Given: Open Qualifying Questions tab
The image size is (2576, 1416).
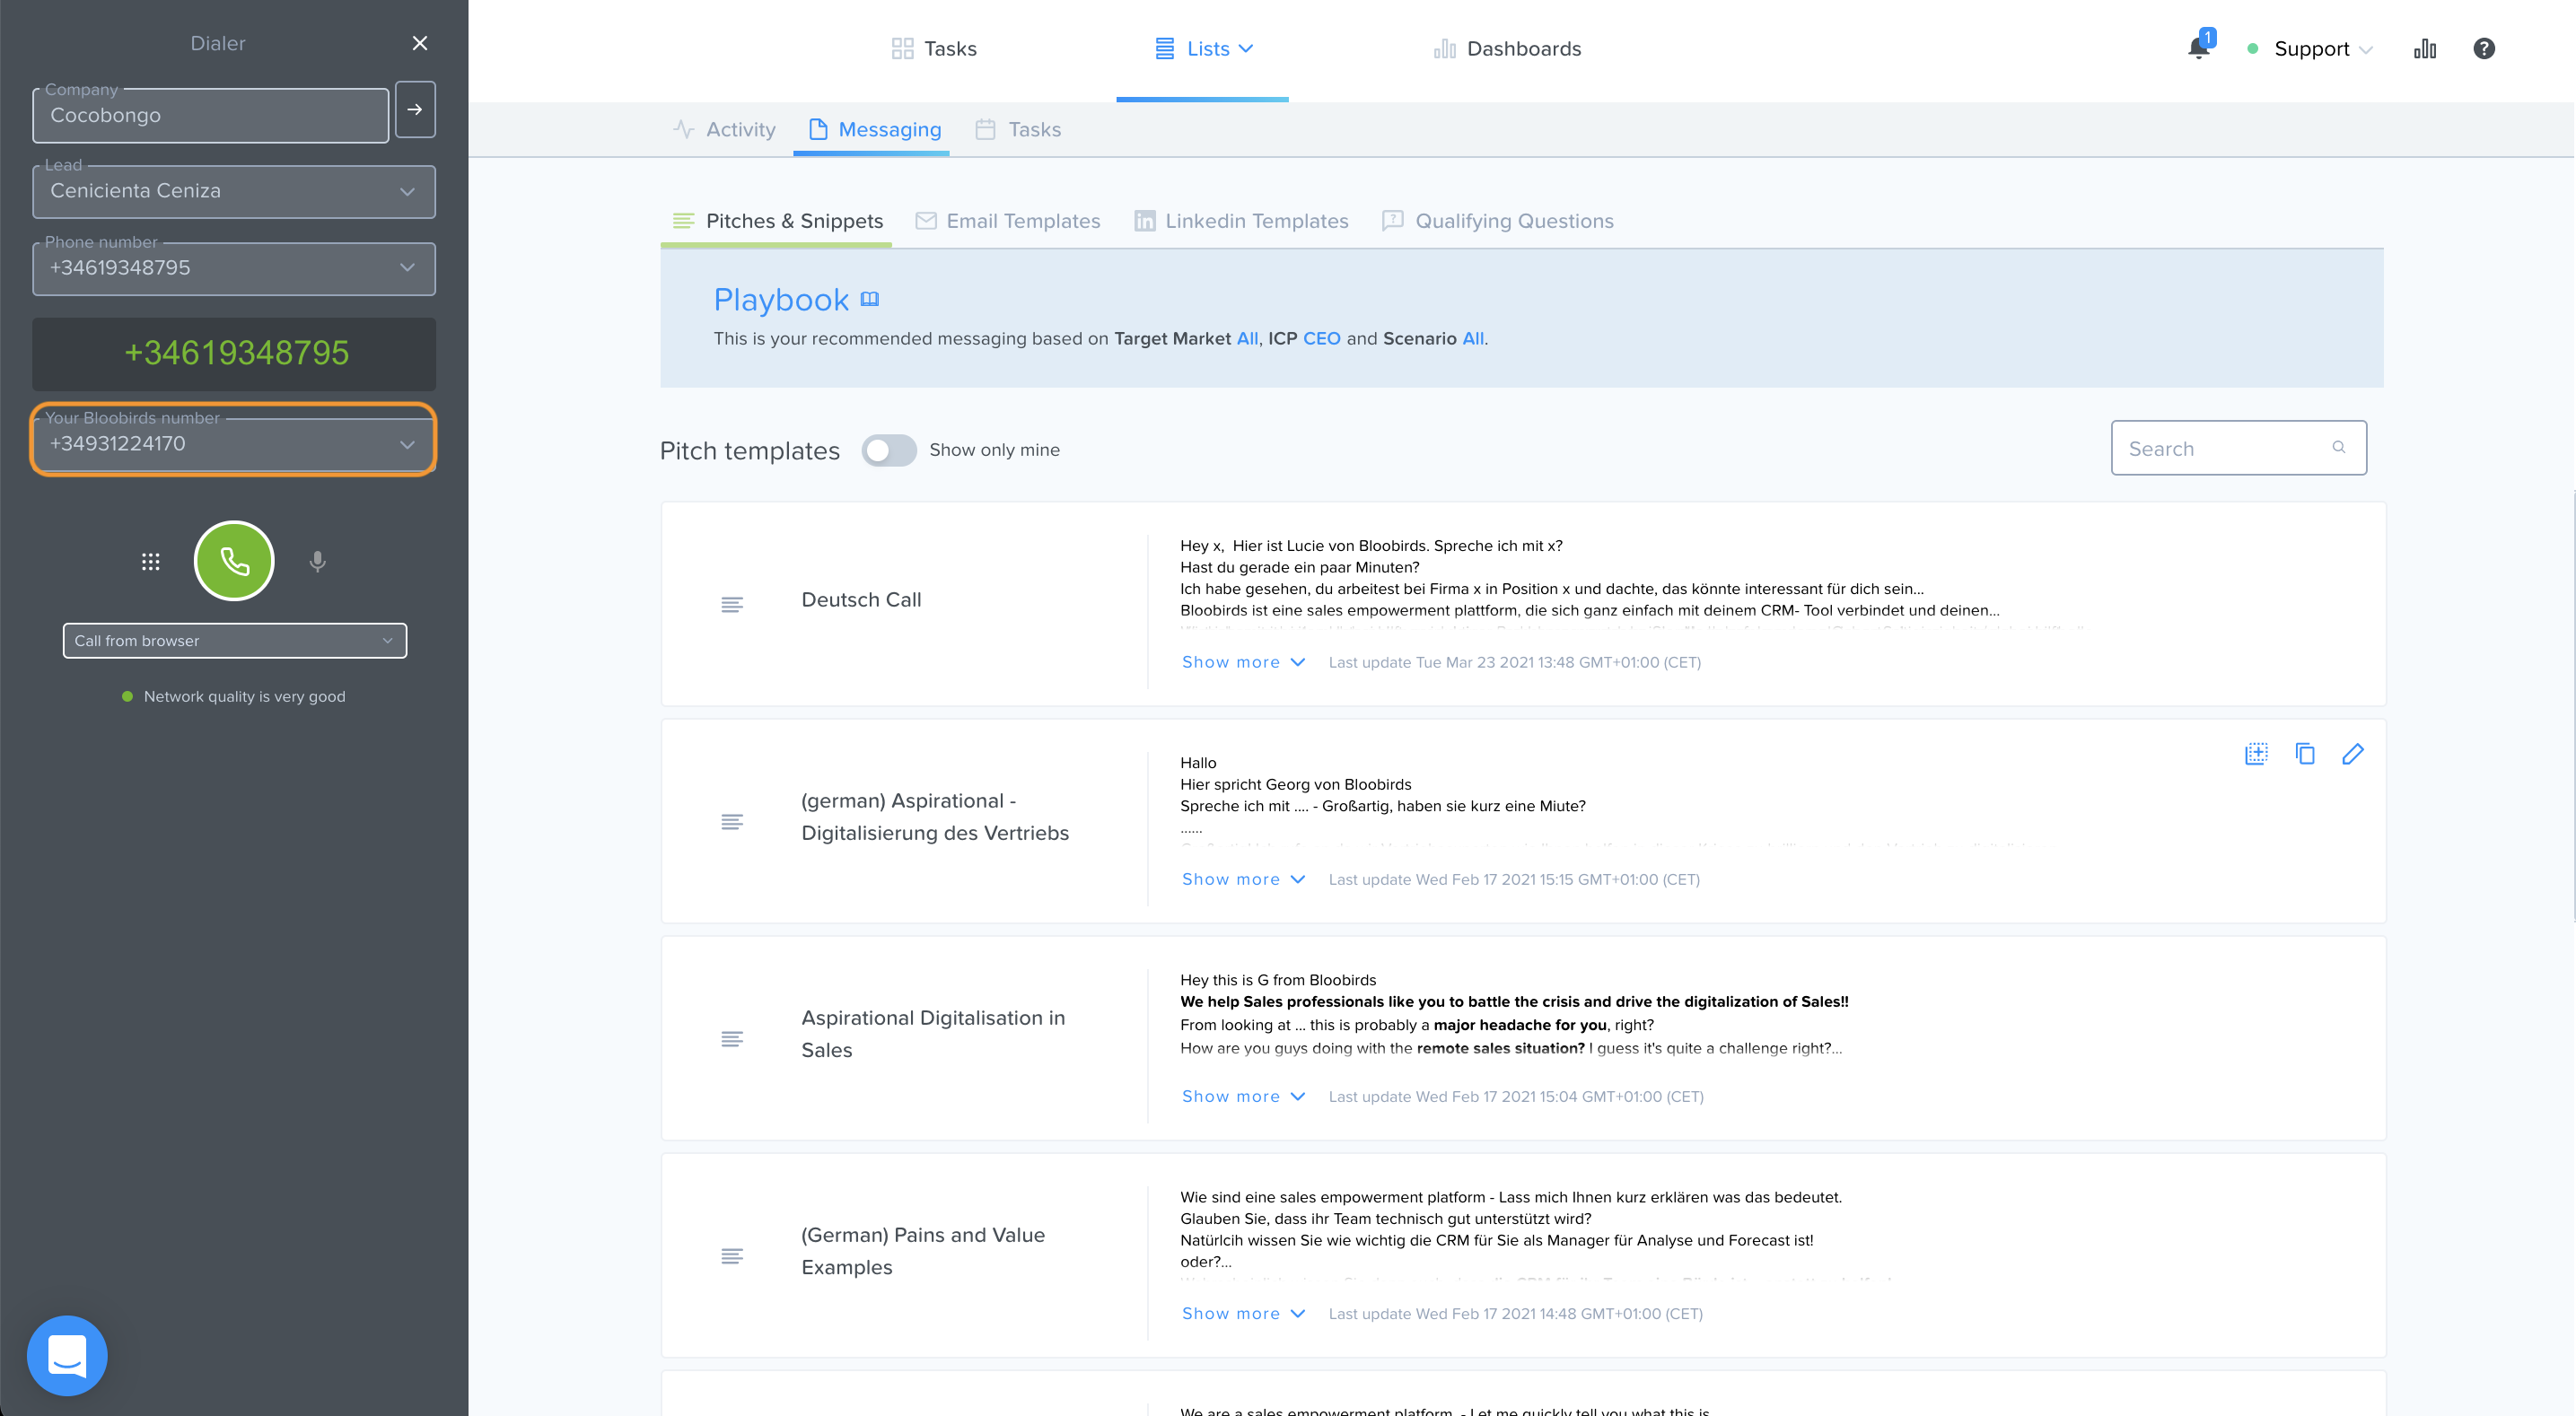Looking at the screenshot, I should (1497, 221).
